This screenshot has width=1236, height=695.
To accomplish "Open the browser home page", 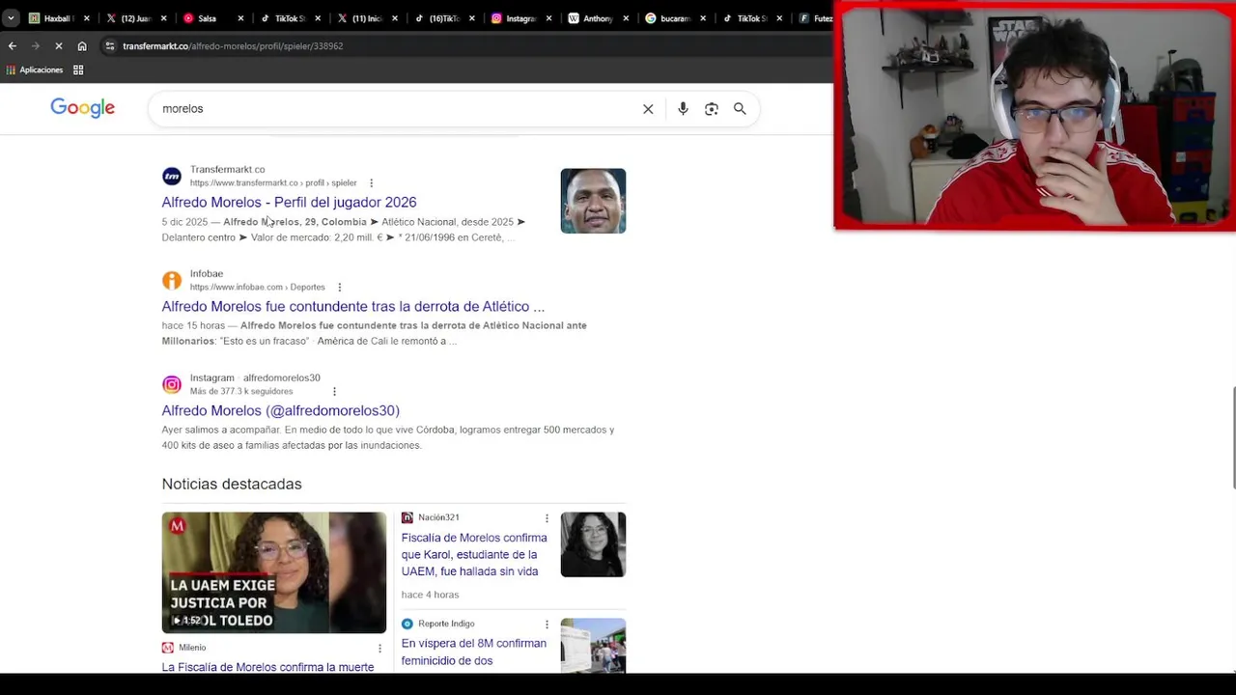I will 82,45.
